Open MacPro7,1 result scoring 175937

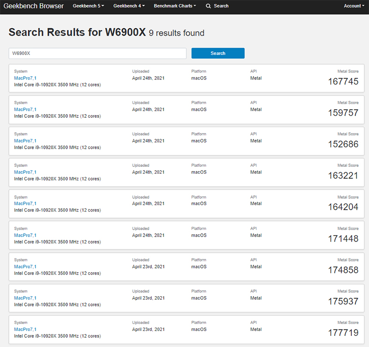[25, 298]
